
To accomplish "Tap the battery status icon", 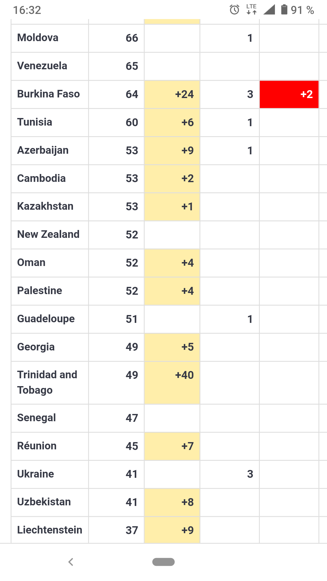I will [284, 10].
